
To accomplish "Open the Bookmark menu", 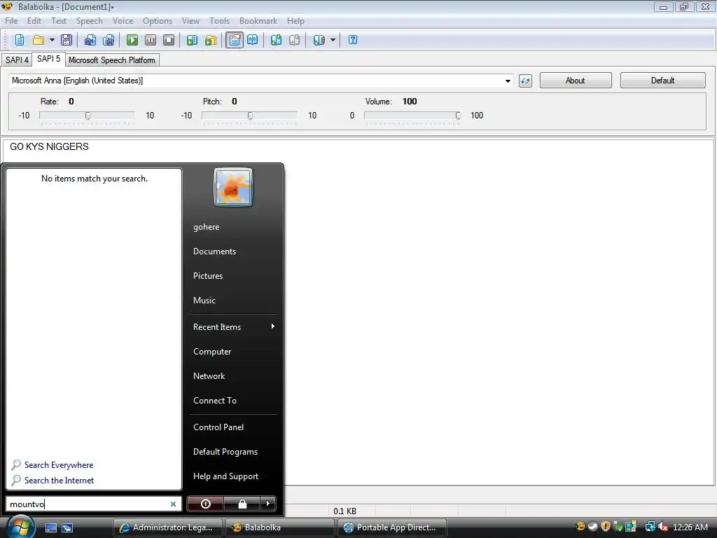I will (x=258, y=20).
